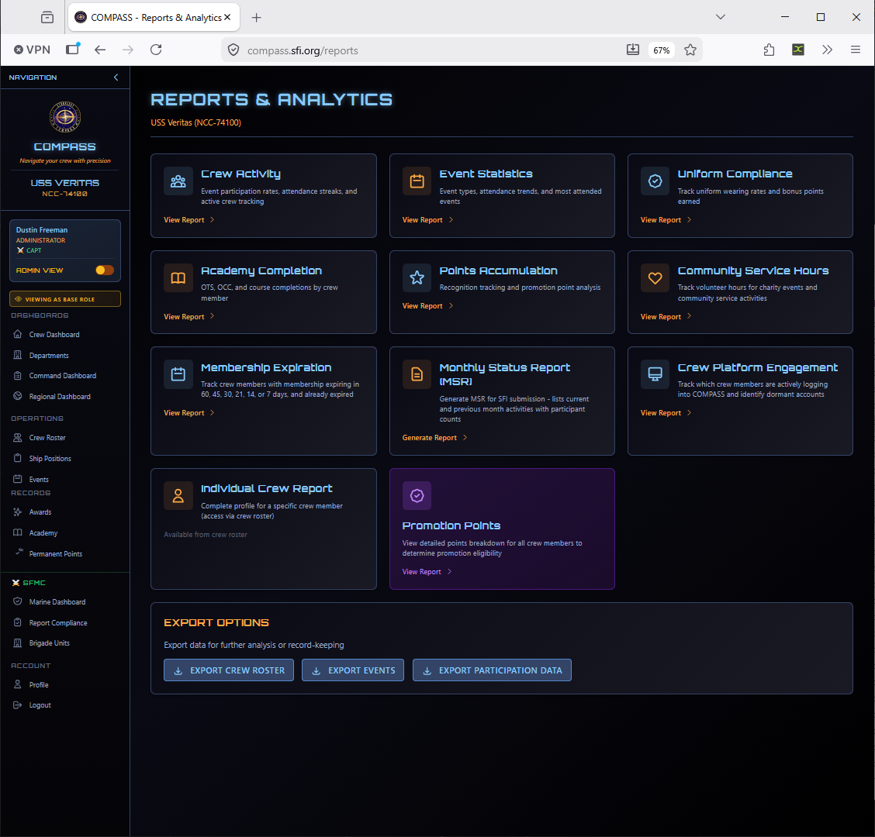This screenshot has height=837, width=875.
Task: Click the Crew Activity card icon
Action: coord(178,181)
